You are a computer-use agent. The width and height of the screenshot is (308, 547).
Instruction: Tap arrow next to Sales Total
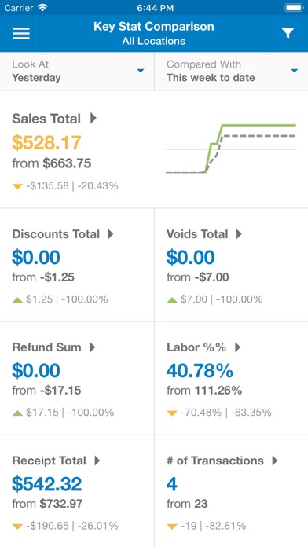pos(93,118)
